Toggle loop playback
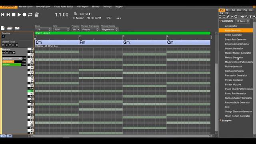This screenshot has height=144, width=256. click(30, 14)
